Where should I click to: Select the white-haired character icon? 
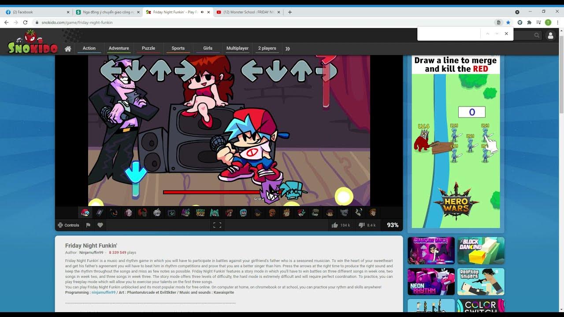[157, 213]
